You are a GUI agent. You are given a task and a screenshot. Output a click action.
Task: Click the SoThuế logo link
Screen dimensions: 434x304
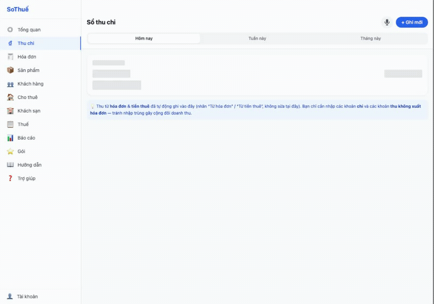[x=18, y=10]
